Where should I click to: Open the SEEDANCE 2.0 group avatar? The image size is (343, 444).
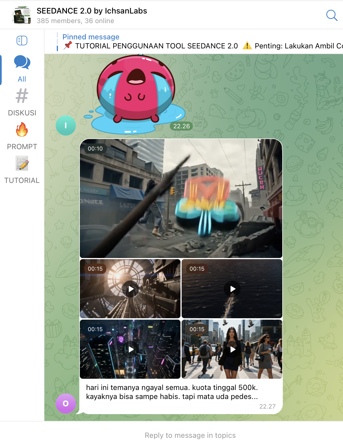22,15
